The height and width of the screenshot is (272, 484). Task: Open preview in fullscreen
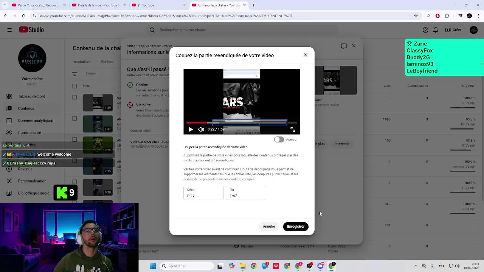[293, 129]
